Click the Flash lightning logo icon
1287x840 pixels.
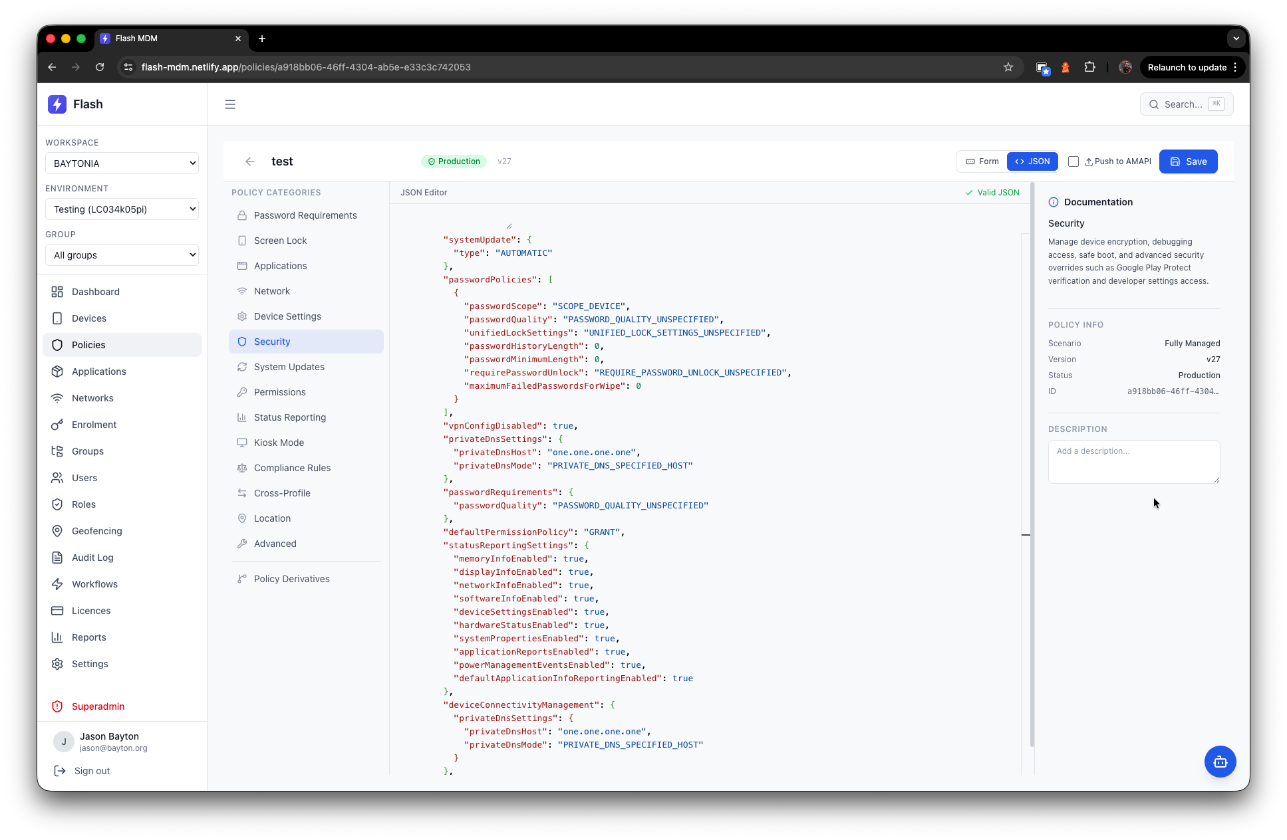[57, 104]
